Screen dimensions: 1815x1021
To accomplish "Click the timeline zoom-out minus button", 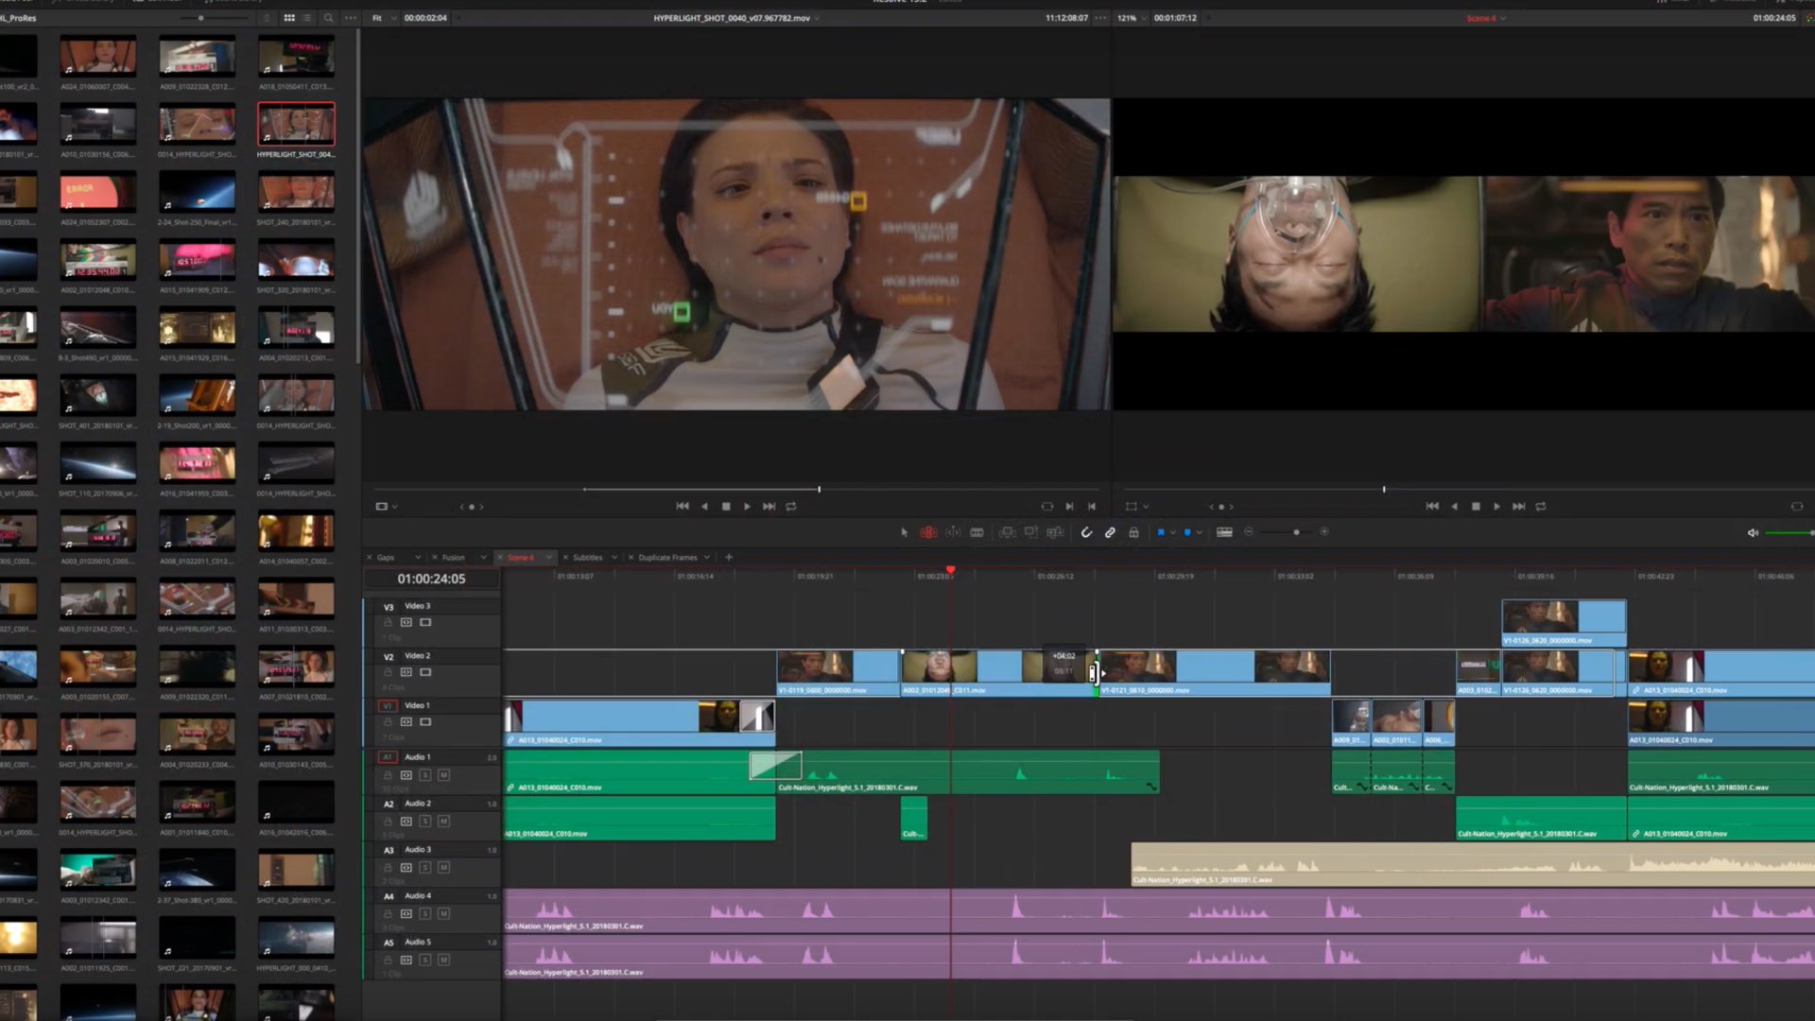I will tap(1249, 532).
